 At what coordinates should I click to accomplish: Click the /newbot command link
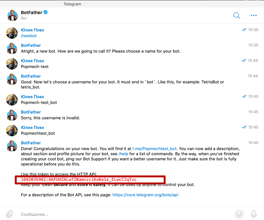tap(29, 36)
